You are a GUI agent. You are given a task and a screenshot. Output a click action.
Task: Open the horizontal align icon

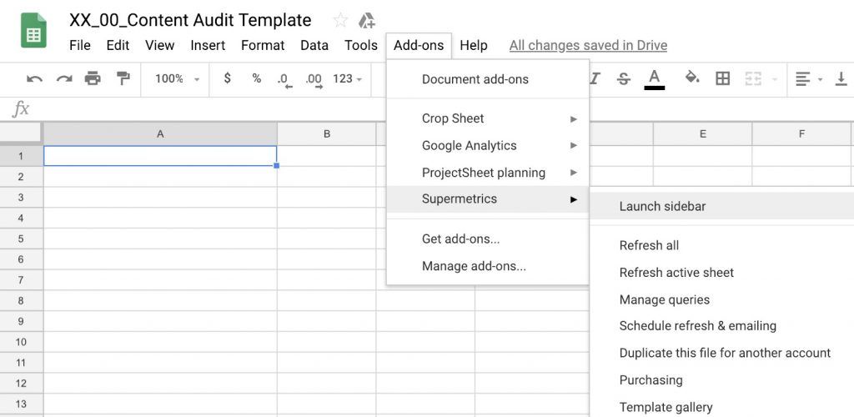pos(802,79)
